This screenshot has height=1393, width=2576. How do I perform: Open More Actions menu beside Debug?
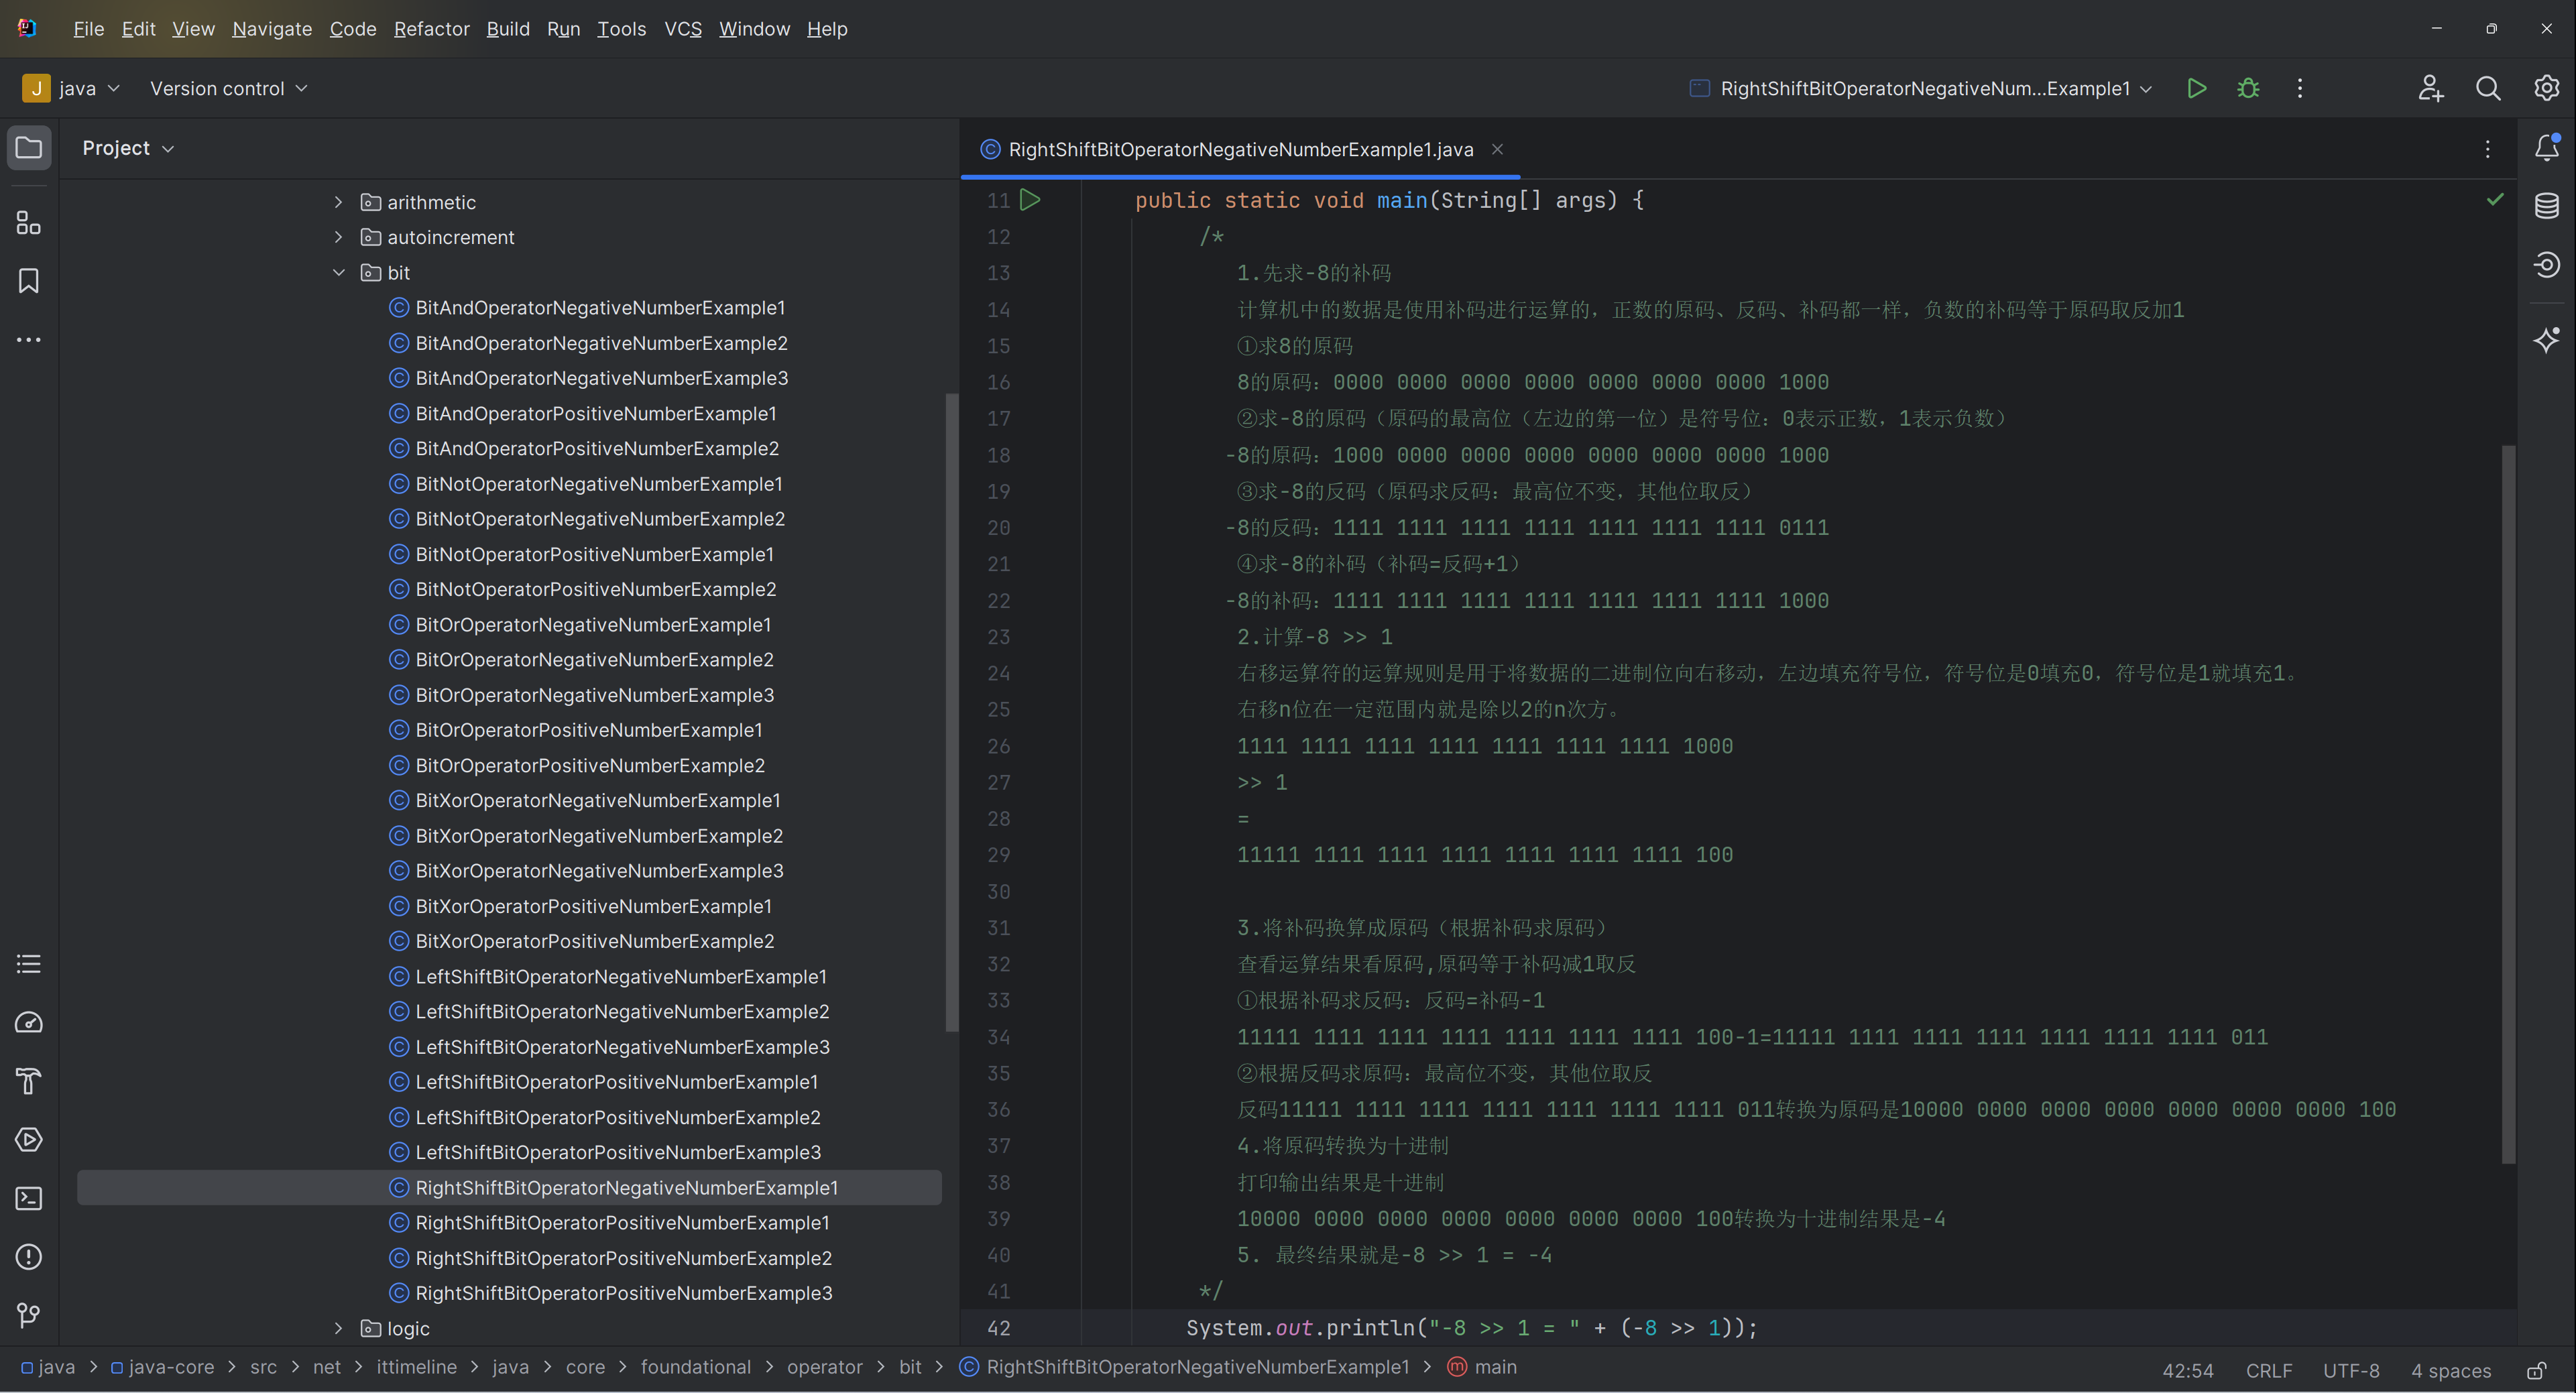[2300, 88]
